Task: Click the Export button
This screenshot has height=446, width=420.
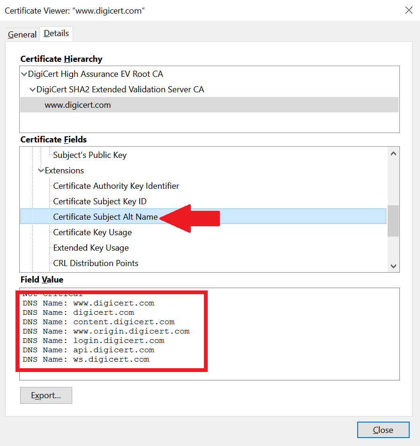Action: (45, 395)
